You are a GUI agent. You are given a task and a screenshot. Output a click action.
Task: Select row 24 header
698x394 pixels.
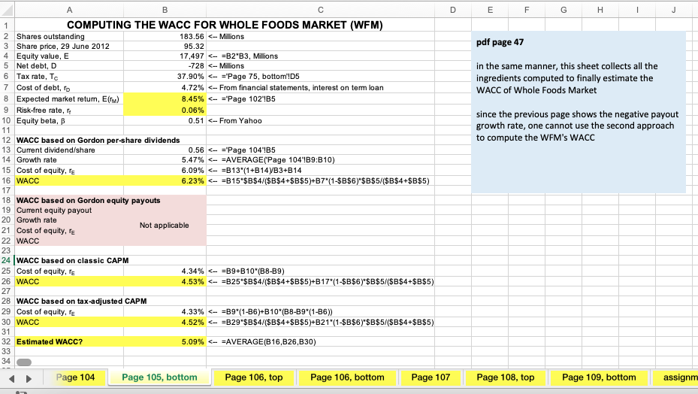[x=6, y=260]
